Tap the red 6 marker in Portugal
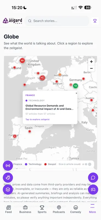Image resolution: width=101 pixels, height=220 pixels. pyautogui.click(x=15, y=136)
